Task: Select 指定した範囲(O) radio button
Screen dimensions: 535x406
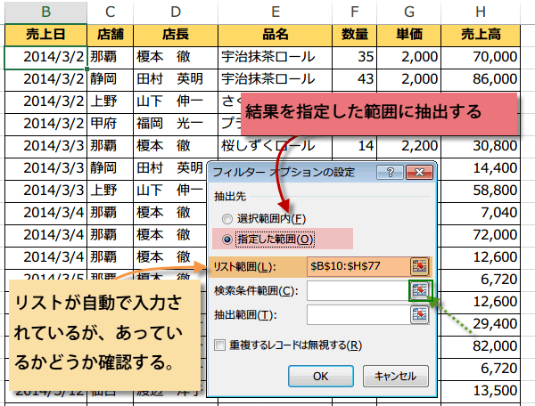Action: (x=227, y=240)
